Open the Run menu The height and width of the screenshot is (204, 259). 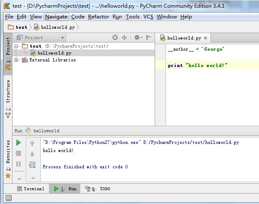tap(117, 17)
